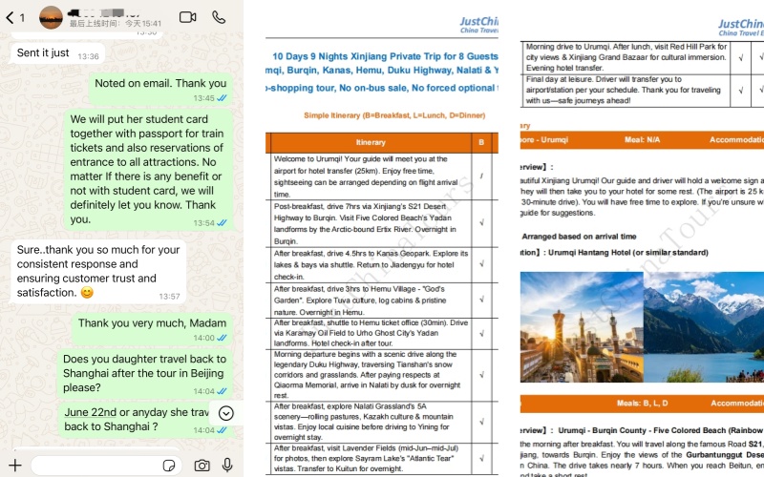Click the "Red Hill Park" itinerary row
The width and height of the screenshot is (764, 477).
click(626, 57)
